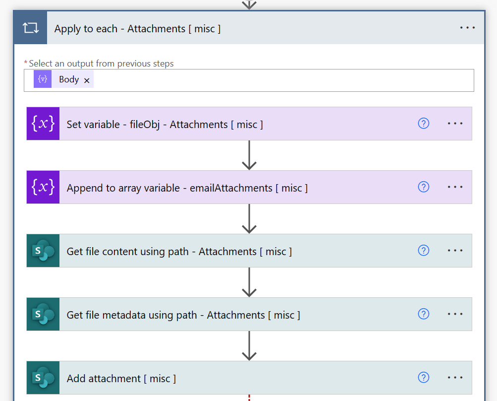Open help on Get file content action

pos(423,251)
